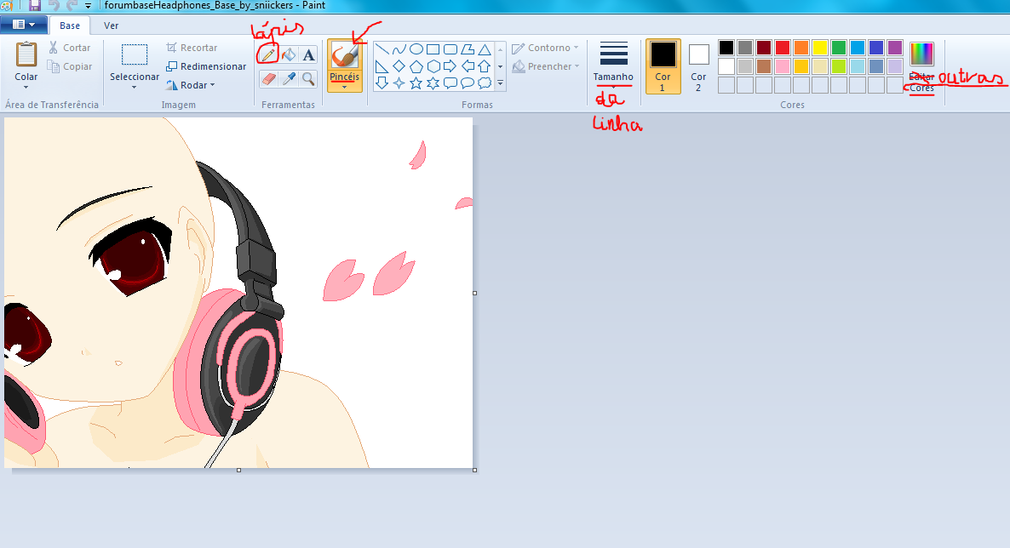
Task: Choose the Rounded rectangular callout shape
Action: [450, 83]
